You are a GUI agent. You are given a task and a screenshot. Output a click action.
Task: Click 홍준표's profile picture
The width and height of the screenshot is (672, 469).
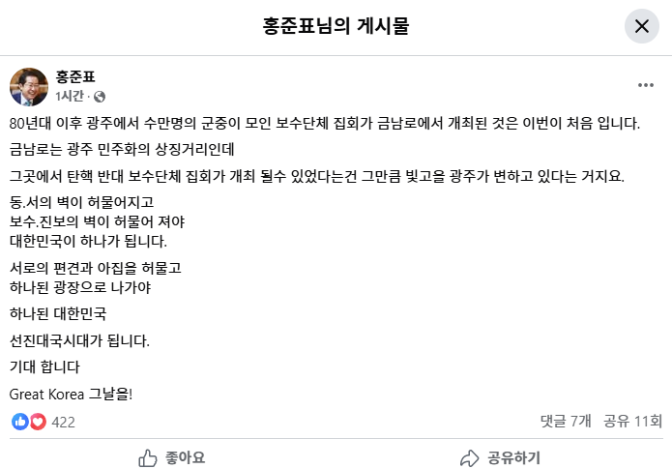[29, 86]
